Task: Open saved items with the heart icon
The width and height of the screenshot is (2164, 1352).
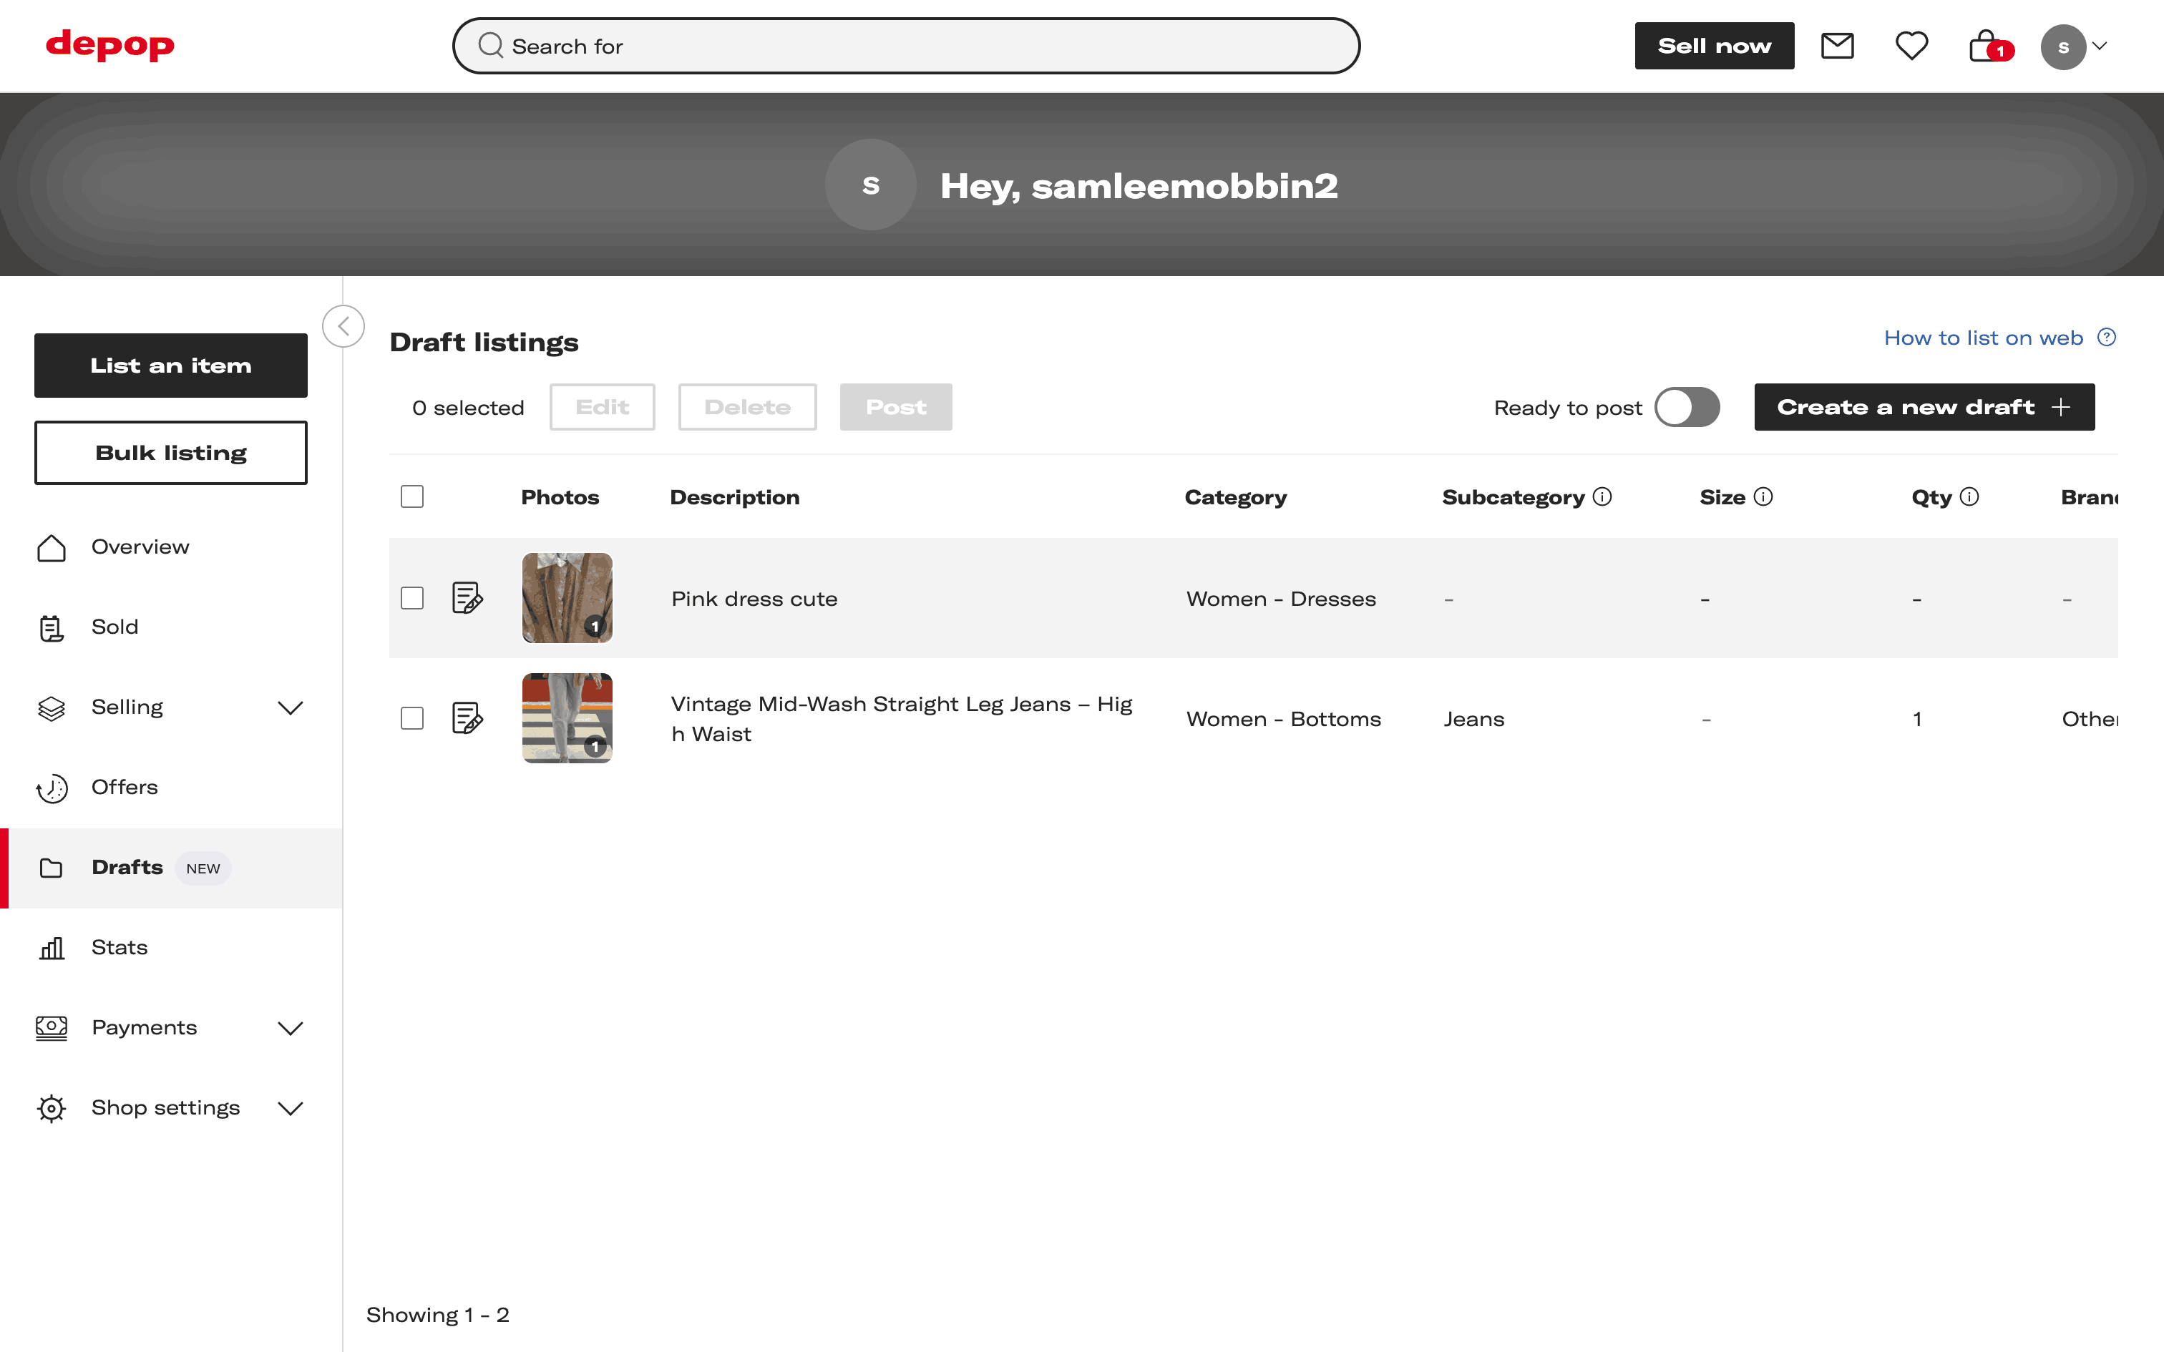Action: point(1913,46)
